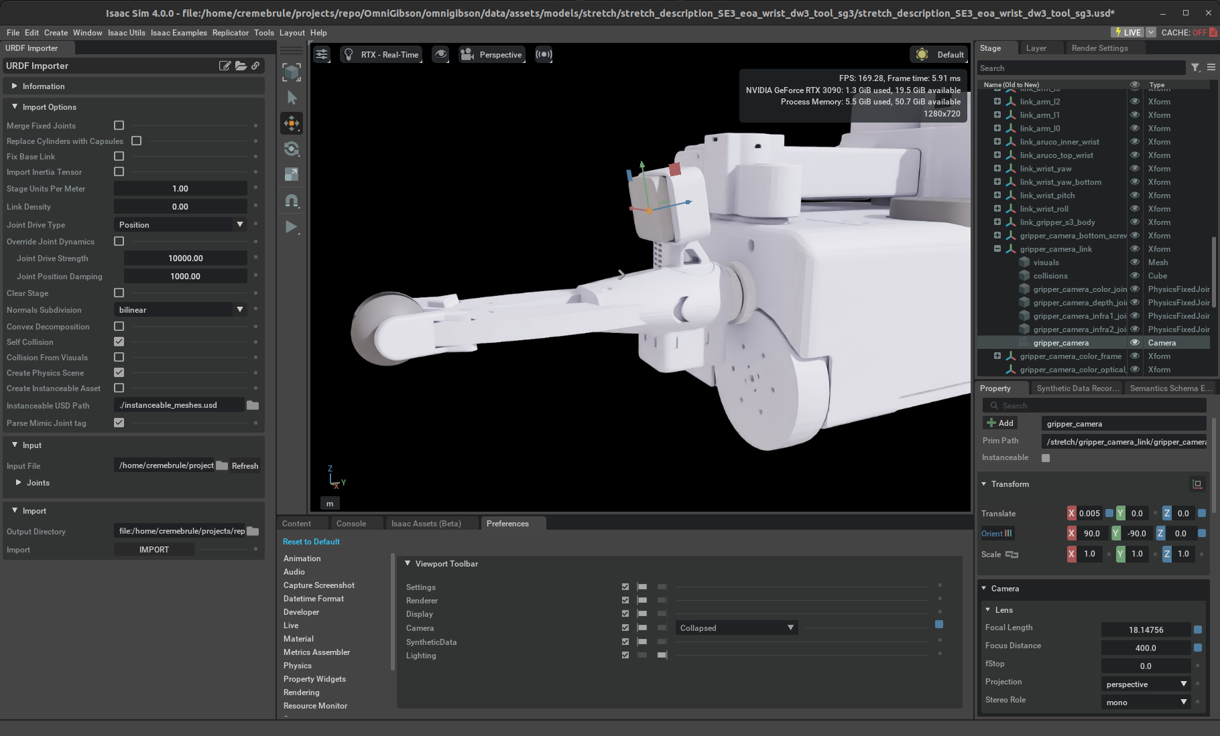Edit the Focal Length value field
1220x736 pixels.
pyautogui.click(x=1147, y=630)
